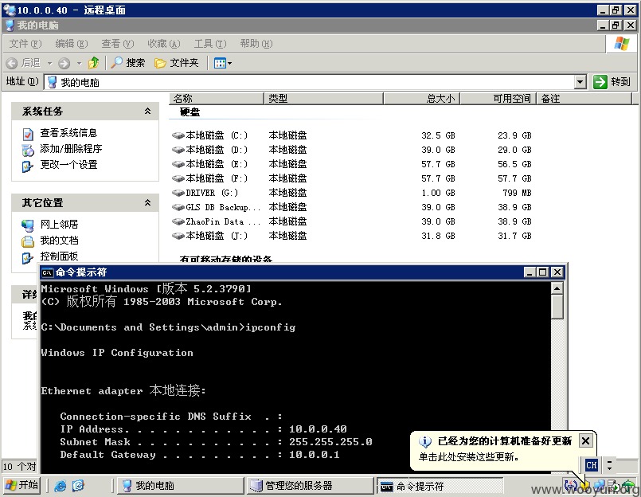Image resolution: width=641 pixels, height=497 pixels.
Task: Open the 收藏(A) menu
Action: click(163, 43)
